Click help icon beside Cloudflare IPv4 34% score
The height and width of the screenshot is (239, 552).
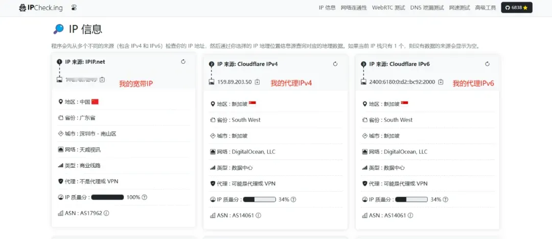click(293, 199)
